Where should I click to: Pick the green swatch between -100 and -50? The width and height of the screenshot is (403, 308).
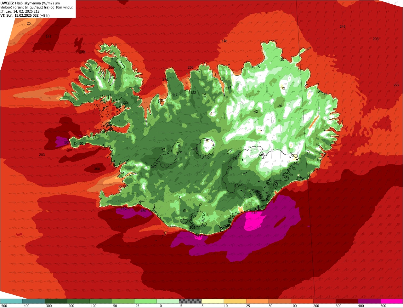coord(101,301)
